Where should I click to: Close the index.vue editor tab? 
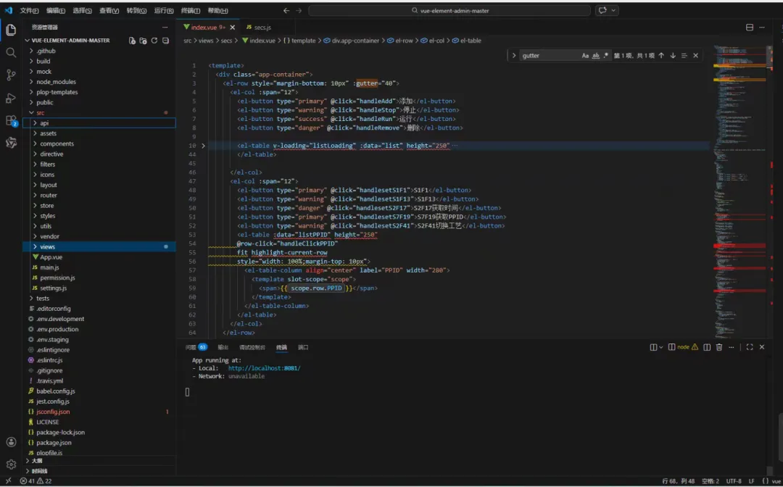pyautogui.click(x=232, y=28)
